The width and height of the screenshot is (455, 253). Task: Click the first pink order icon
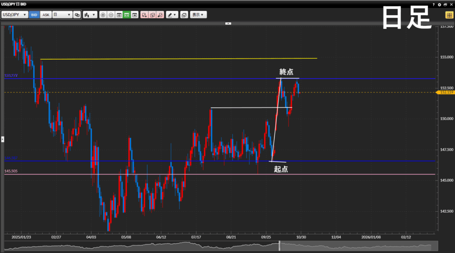144,15
